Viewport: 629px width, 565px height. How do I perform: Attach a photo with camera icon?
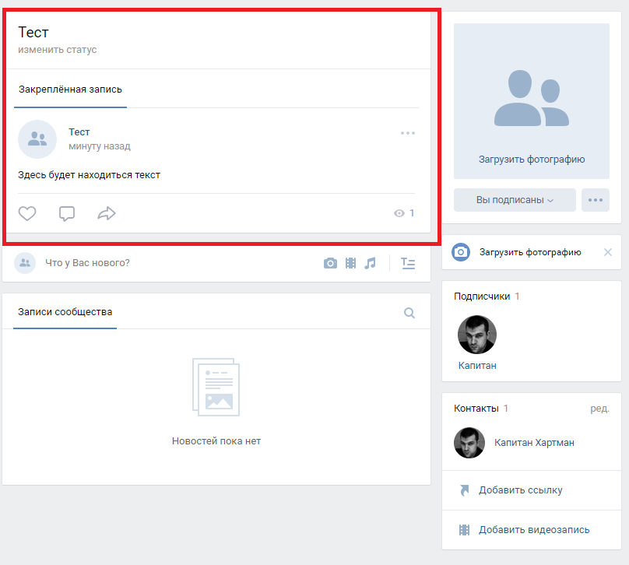tap(330, 263)
